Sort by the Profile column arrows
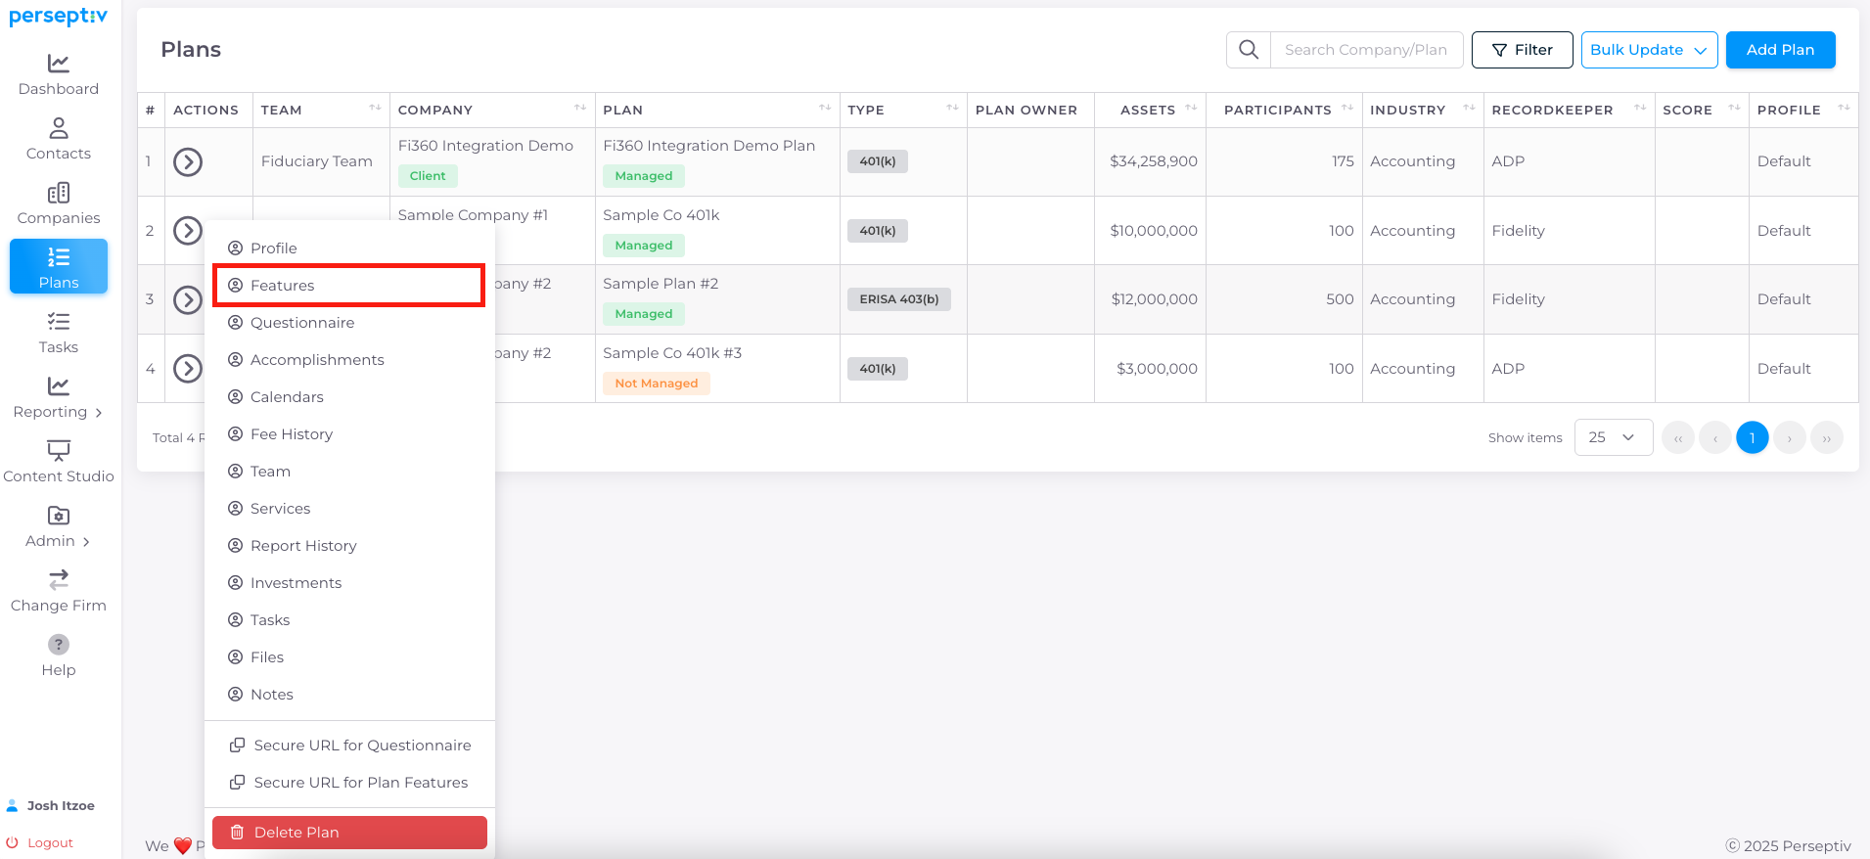 pyautogui.click(x=1844, y=109)
